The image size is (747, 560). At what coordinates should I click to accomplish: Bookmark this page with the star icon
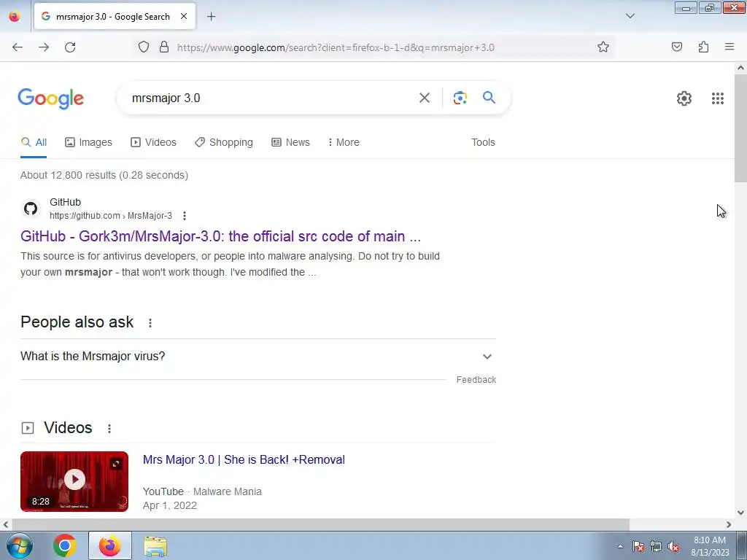tap(603, 47)
